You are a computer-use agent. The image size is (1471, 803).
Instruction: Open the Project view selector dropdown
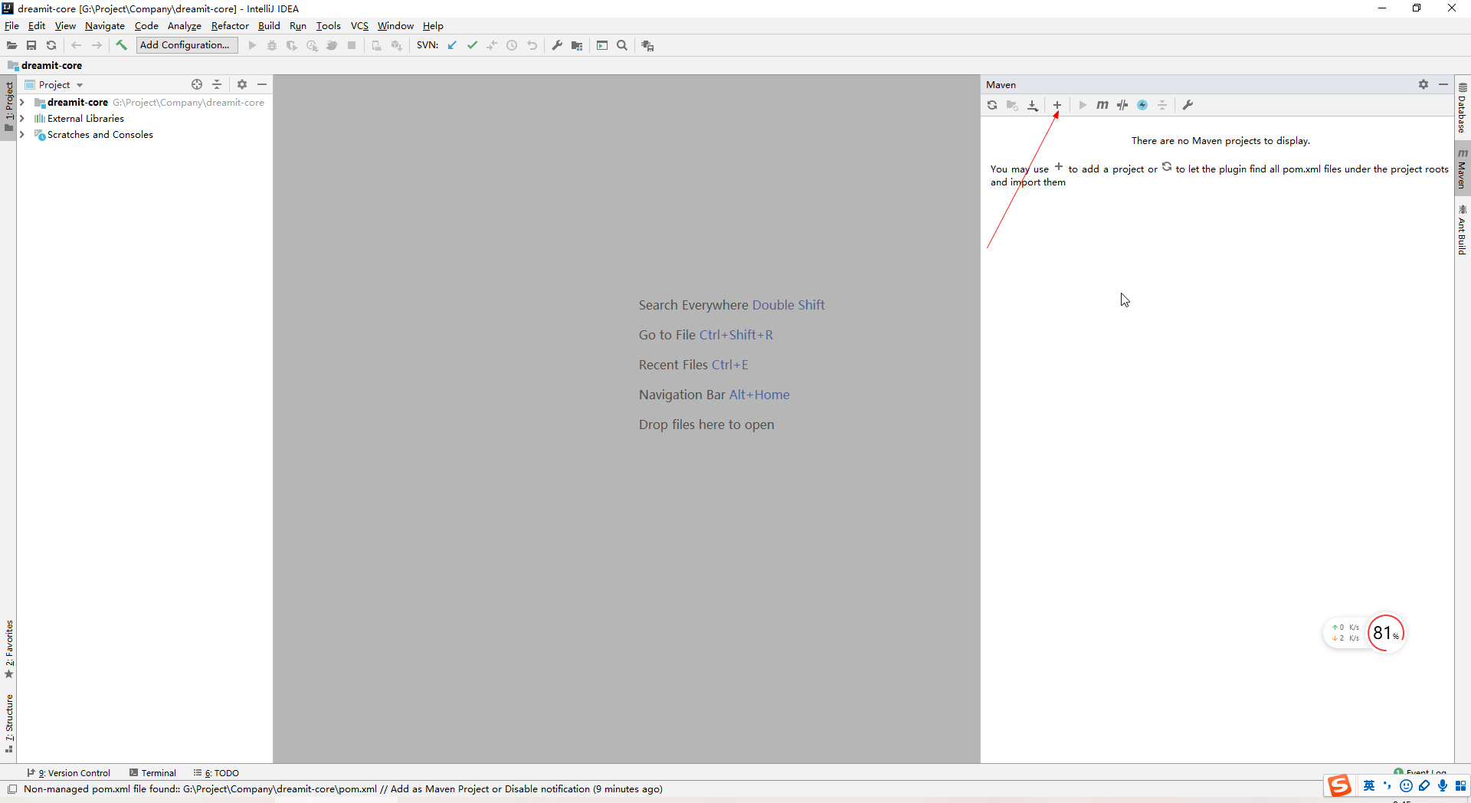(x=54, y=84)
